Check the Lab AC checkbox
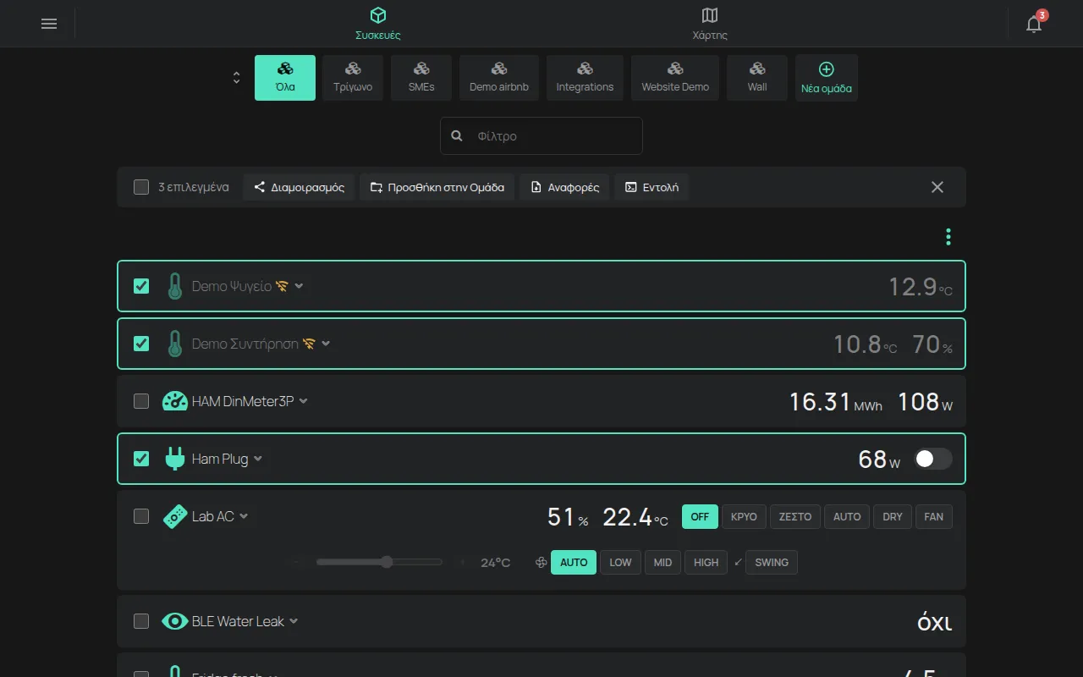 (x=141, y=516)
